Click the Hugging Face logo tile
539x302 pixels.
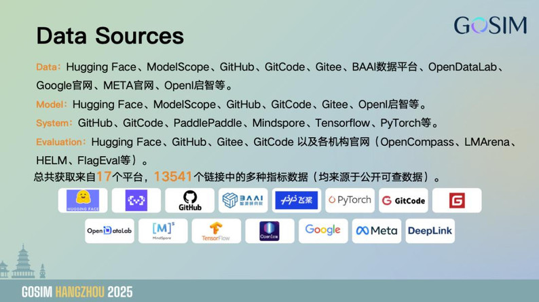83,200
